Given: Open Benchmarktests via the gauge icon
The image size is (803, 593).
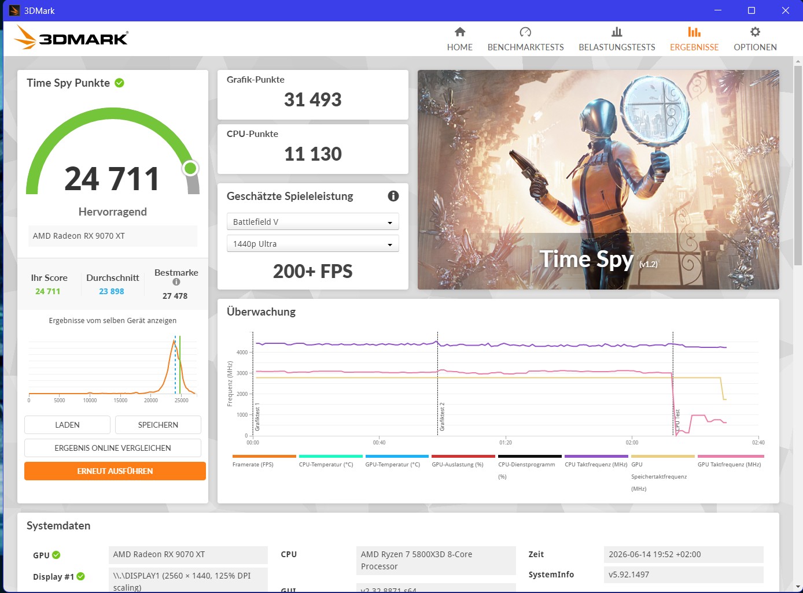Looking at the screenshot, I should (525, 32).
